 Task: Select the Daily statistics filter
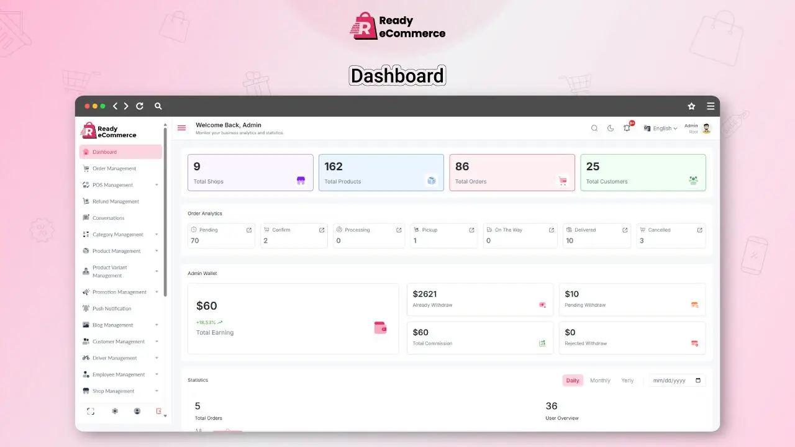[573, 381]
